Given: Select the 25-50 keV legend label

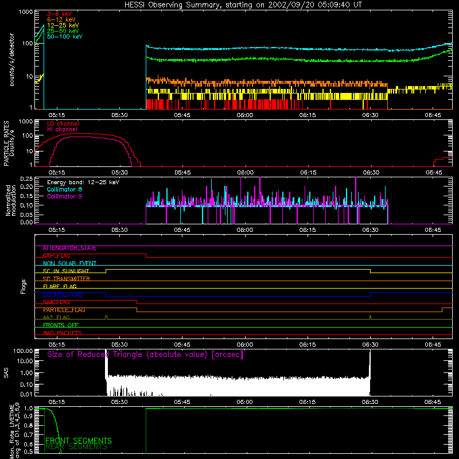Looking at the screenshot, I should coord(63,31).
